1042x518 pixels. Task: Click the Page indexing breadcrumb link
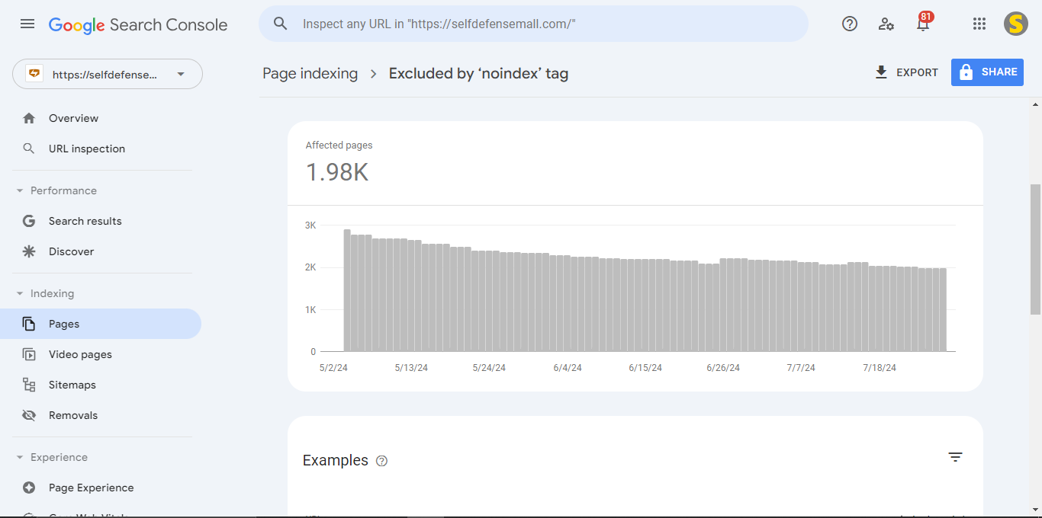(x=310, y=73)
